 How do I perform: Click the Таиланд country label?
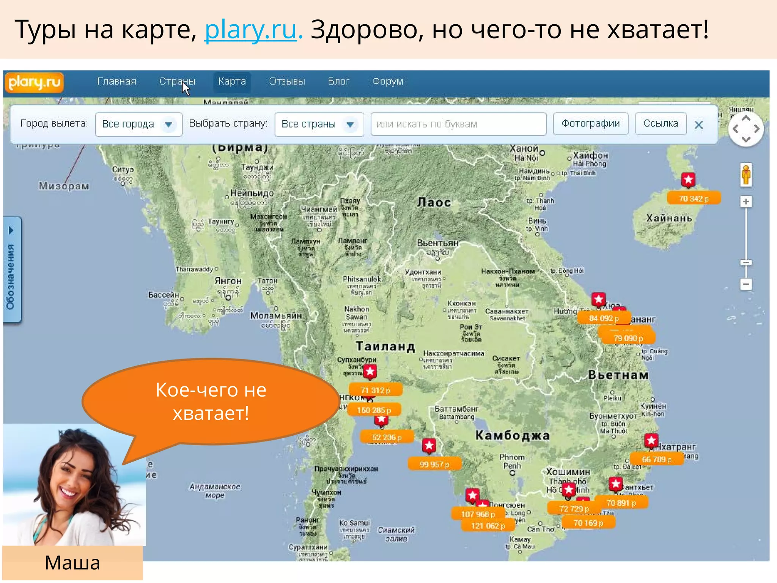tap(385, 346)
